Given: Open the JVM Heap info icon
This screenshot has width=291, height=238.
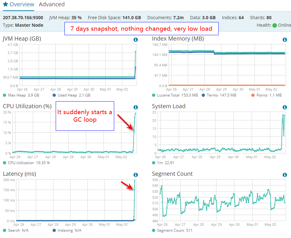Looking at the screenshot, I should click(136, 40).
